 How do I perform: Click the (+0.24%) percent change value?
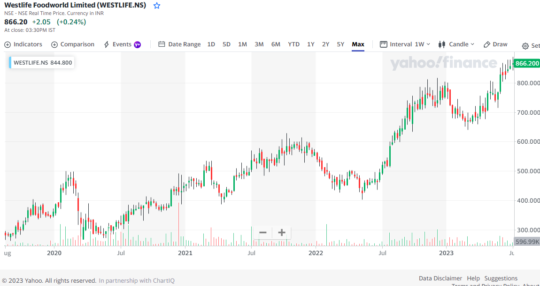[x=72, y=22]
